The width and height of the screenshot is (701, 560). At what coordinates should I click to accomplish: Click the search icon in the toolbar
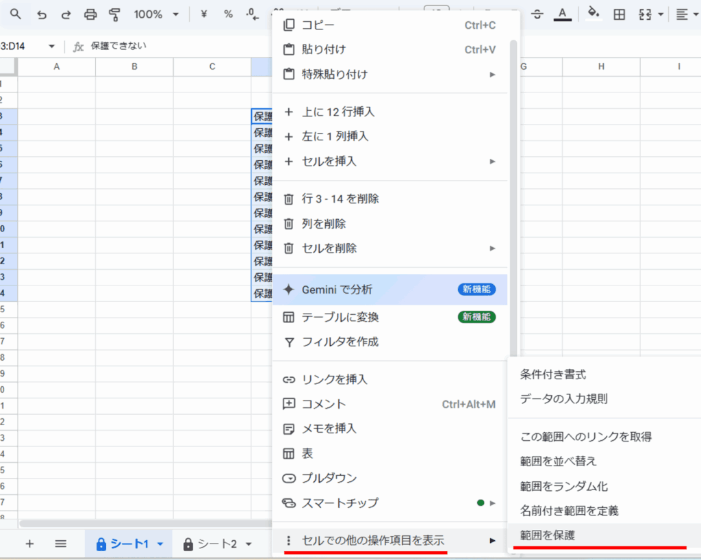click(x=15, y=14)
